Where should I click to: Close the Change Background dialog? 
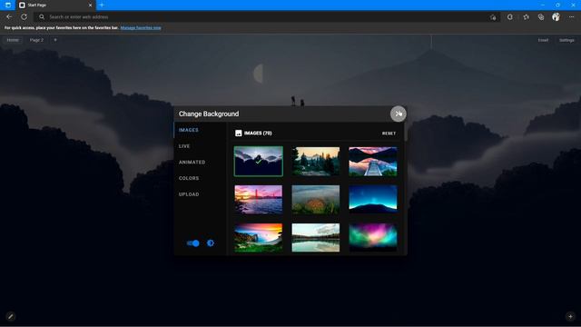pos(399,114)
